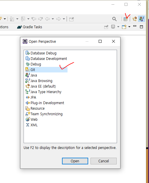Close the Eclipse main window

139,4
